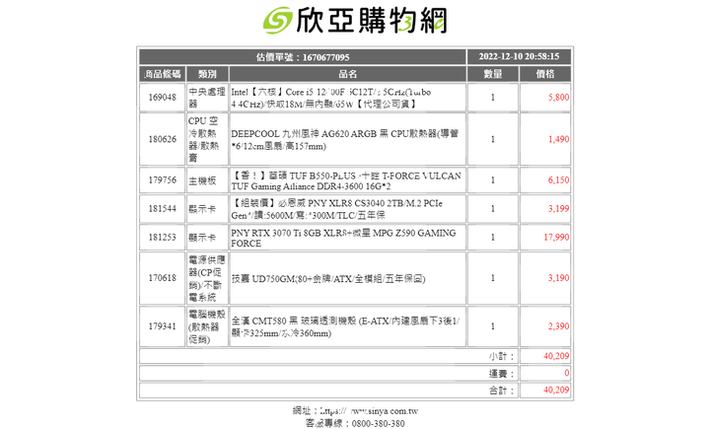Select quote number 1670677095 header
710x429 pixels.
tap(303, 57)
